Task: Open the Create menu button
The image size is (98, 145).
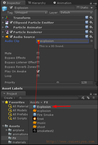Action: point(10,98)
